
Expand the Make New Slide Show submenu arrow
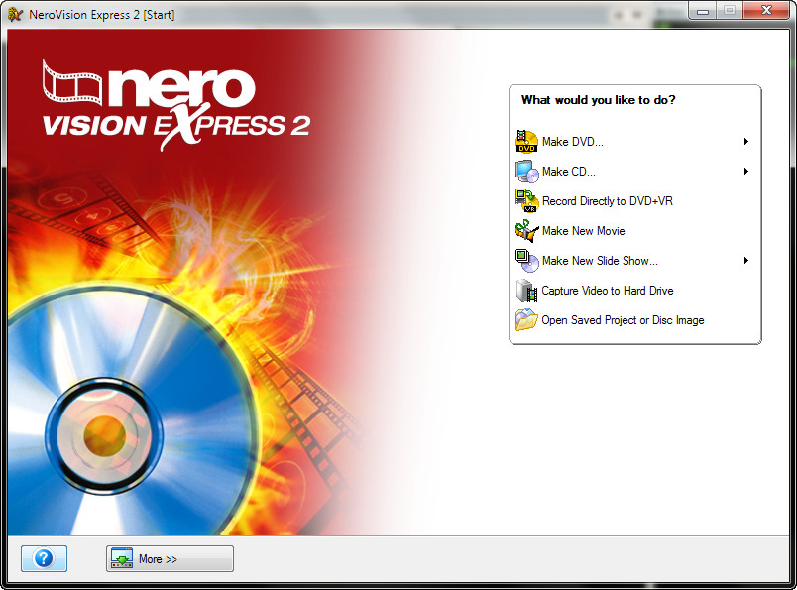[x=745, y=261]
